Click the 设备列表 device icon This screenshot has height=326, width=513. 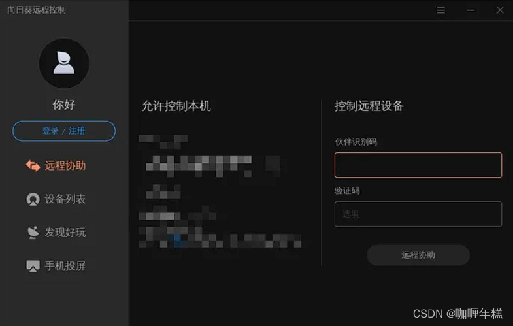tap(33, 199)
